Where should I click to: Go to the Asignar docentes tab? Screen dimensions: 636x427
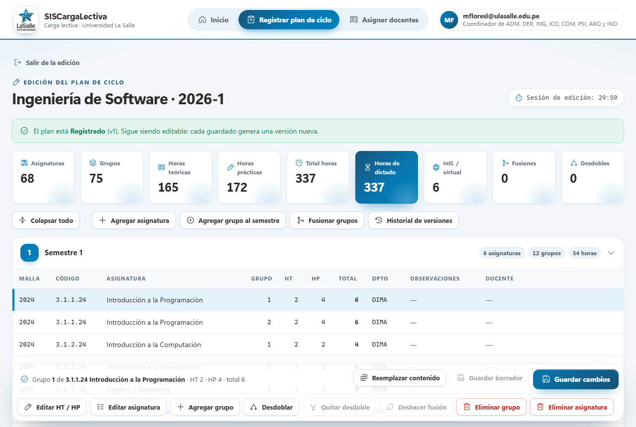(x=384, y=20)
